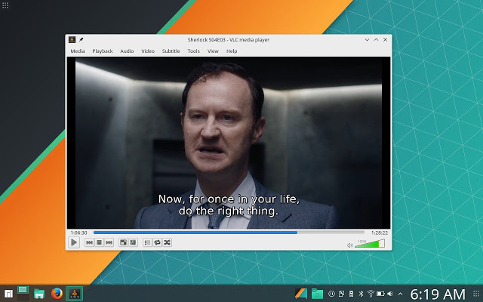The width and height of the screenshot is (483, 302).
Task: Click the Sherlock video frame
Action: [x=229, y=143]
